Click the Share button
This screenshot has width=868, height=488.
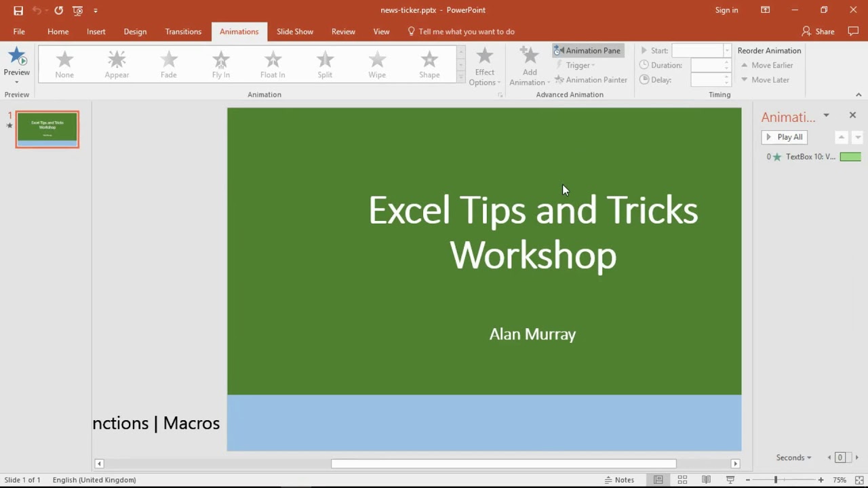[818, 32]
